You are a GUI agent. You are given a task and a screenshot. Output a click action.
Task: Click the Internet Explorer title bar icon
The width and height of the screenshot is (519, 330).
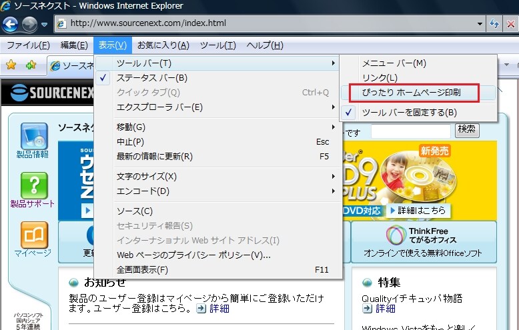(x=5, y=6)
